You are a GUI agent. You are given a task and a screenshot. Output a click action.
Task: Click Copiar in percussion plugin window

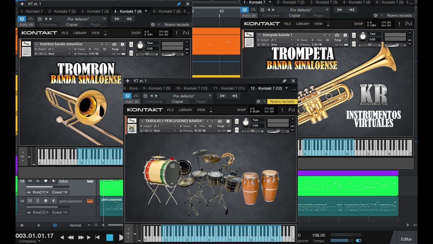178,101
